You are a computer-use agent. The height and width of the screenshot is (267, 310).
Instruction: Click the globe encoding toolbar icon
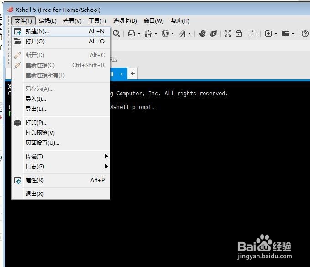click(165, 33)
